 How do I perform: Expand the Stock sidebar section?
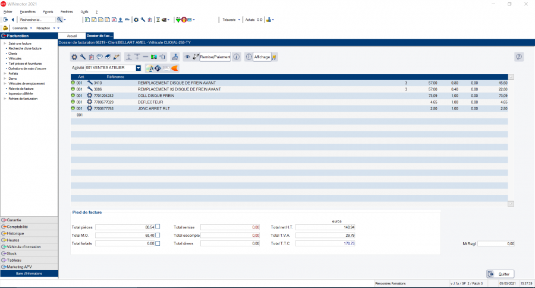(x=29, y=253)
